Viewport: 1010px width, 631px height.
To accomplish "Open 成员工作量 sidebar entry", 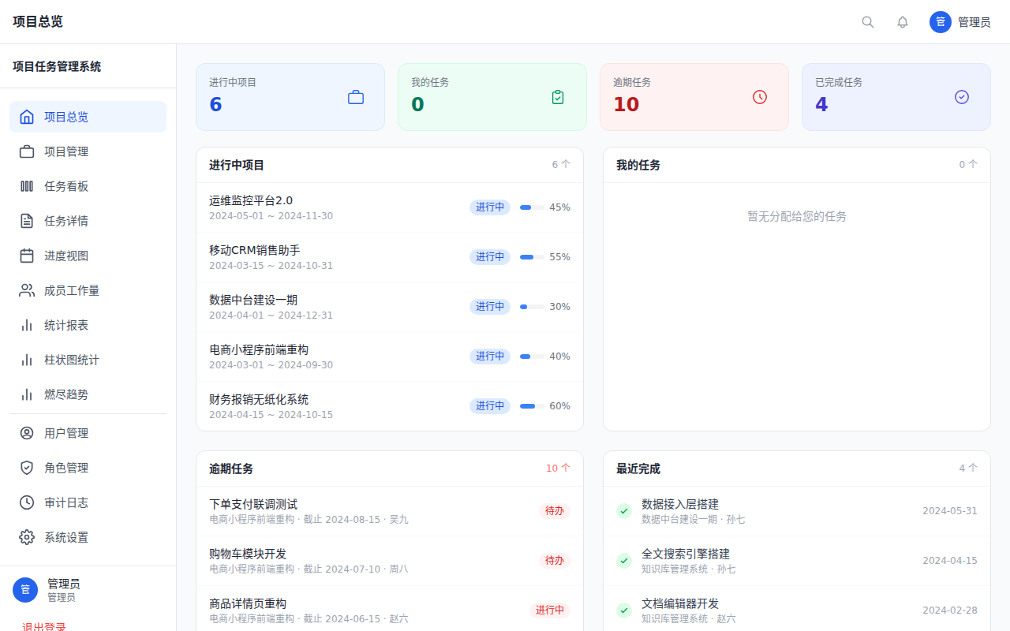I will 88,290.
